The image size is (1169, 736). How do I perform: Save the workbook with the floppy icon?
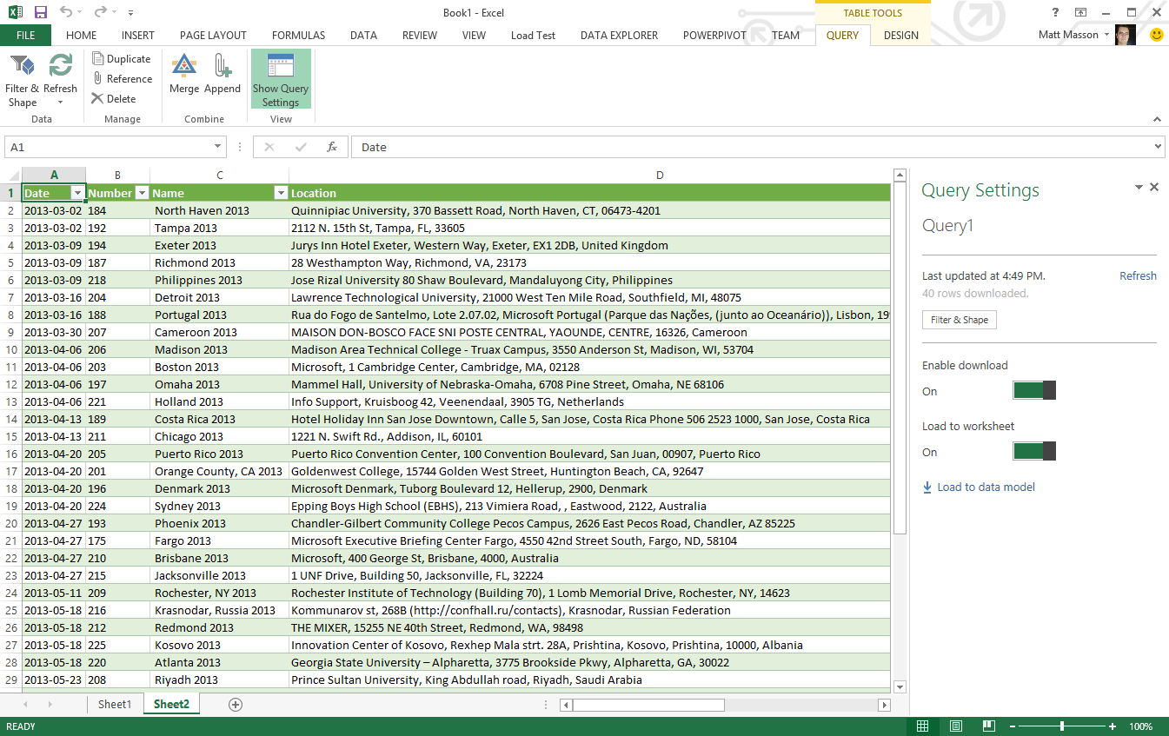tap(41, 12)
